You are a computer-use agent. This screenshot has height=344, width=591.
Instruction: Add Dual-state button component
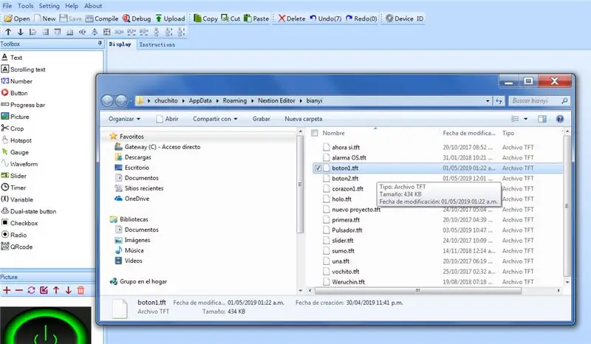click(x=29, y=211)
